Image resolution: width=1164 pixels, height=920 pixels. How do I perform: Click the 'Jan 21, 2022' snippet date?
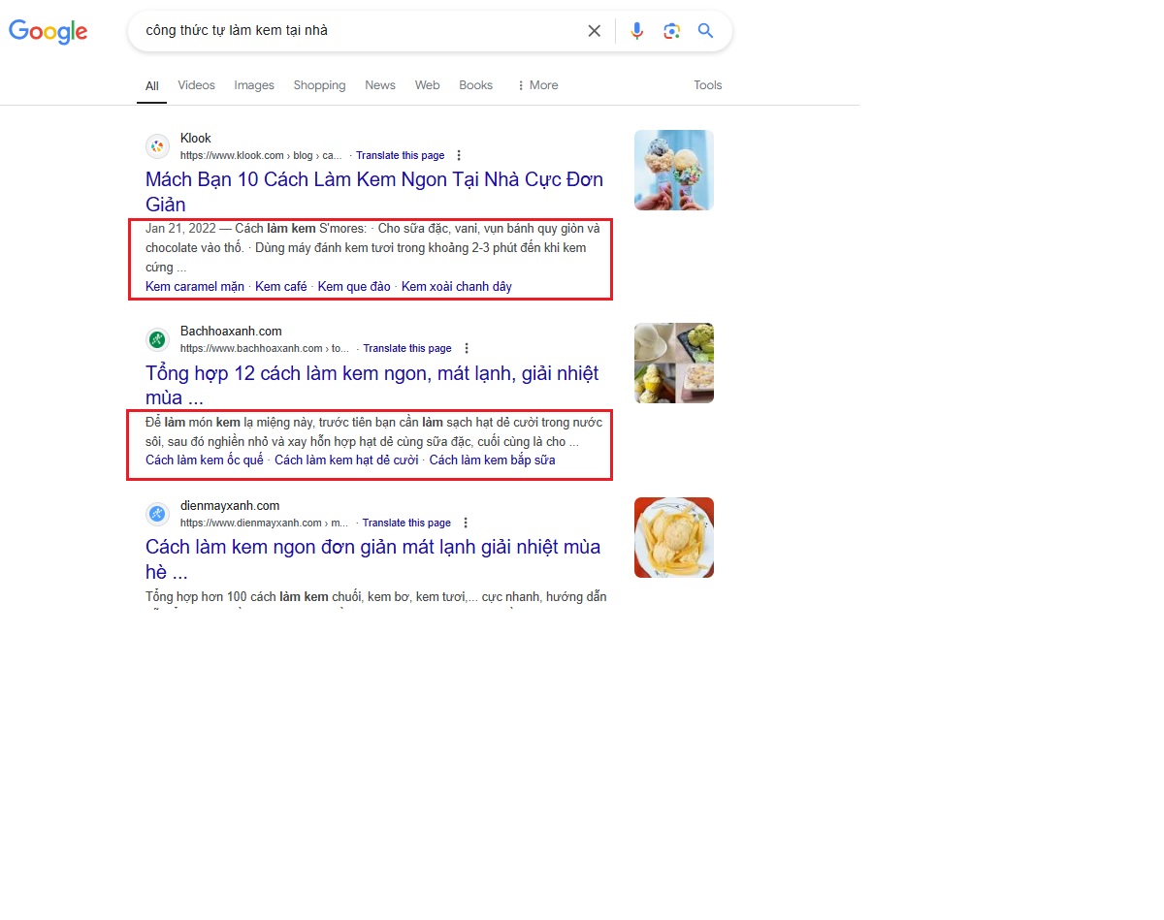point(180,229)
